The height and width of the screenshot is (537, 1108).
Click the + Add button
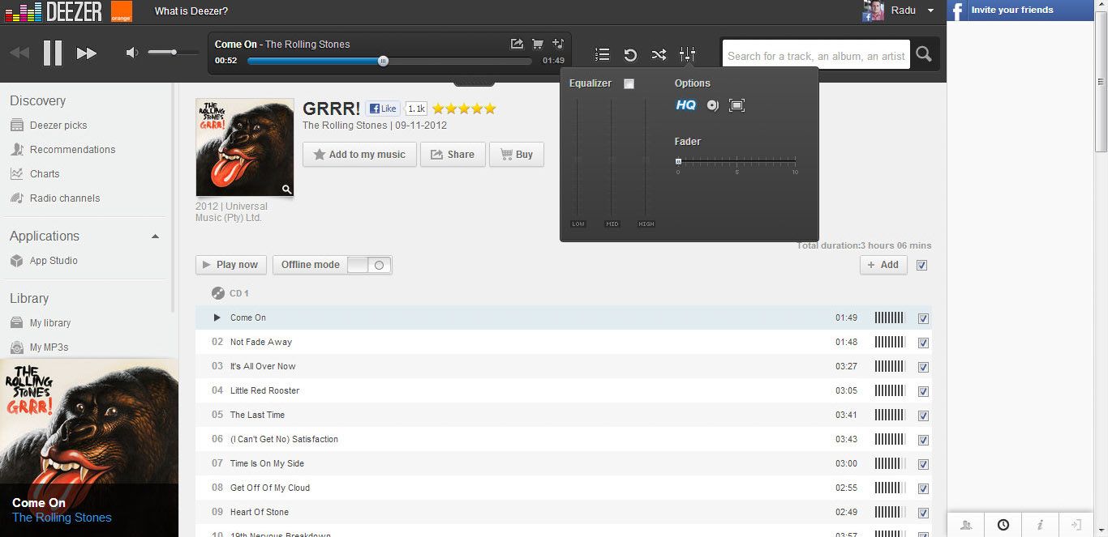tap(883, 265)
